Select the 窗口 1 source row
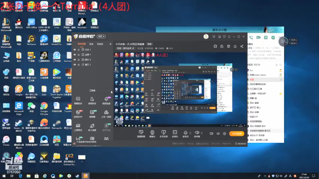Screen dimensions: 319x179 pyautogui.click(x=93, y=65)
